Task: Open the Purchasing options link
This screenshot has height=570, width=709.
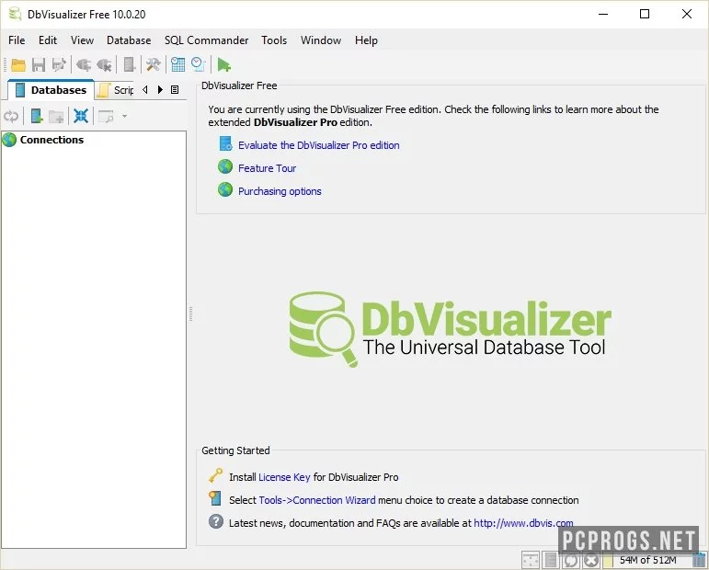Action: point(280,191)
